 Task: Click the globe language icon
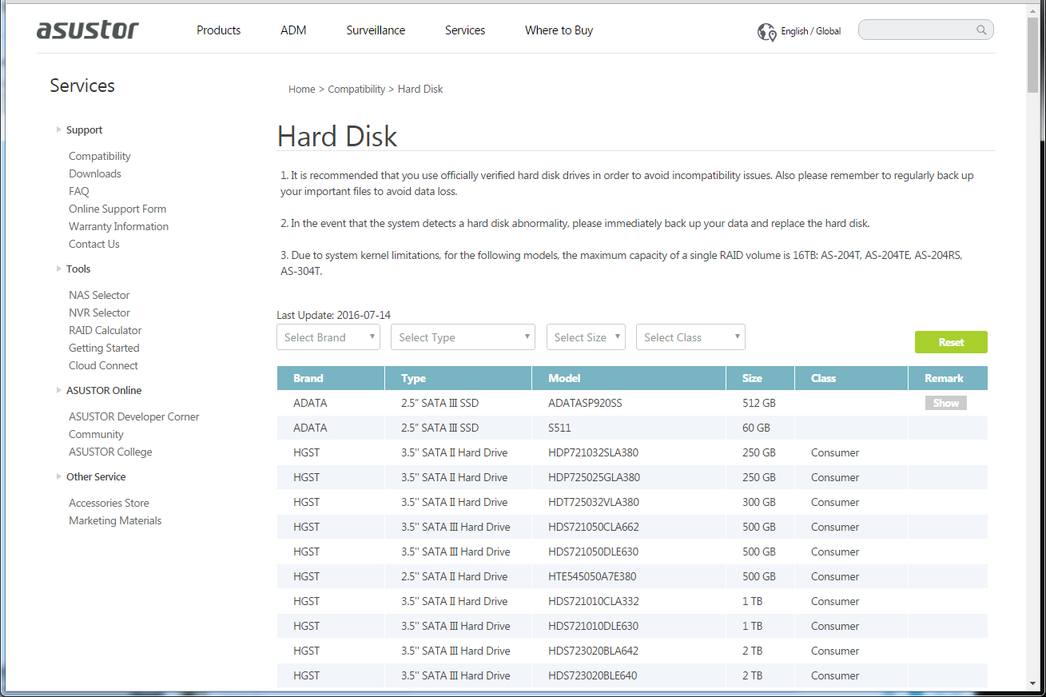click(766, 31)
